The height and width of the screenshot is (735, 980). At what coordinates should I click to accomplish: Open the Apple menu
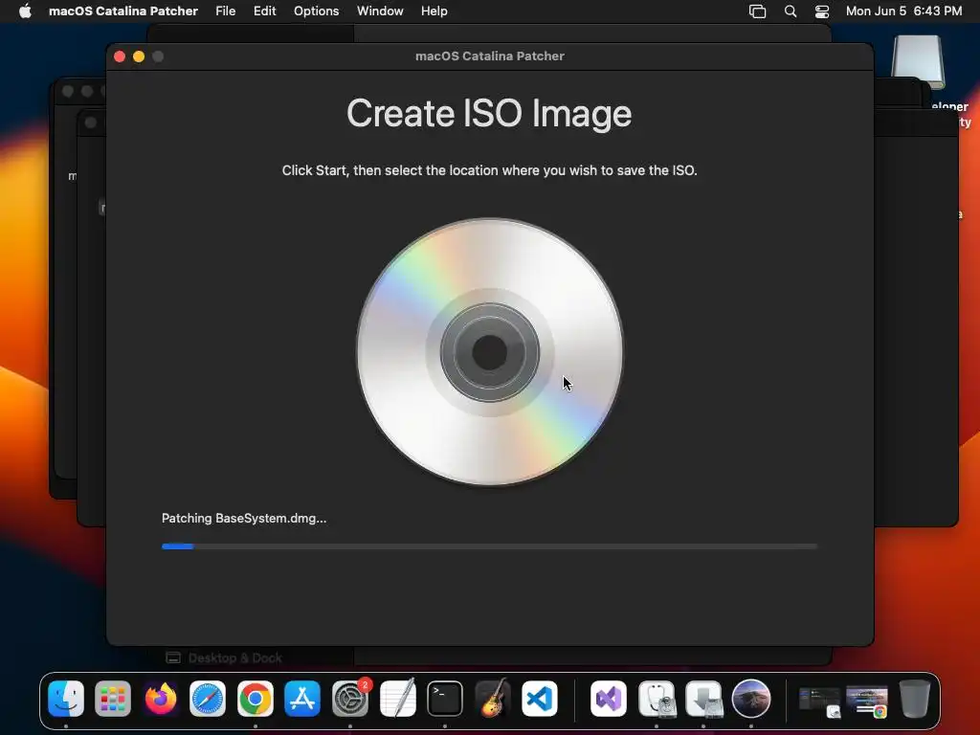pos(25,11)
